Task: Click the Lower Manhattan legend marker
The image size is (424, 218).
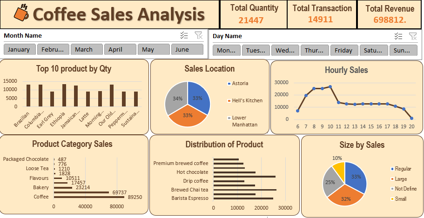Action: coord(229,118)
